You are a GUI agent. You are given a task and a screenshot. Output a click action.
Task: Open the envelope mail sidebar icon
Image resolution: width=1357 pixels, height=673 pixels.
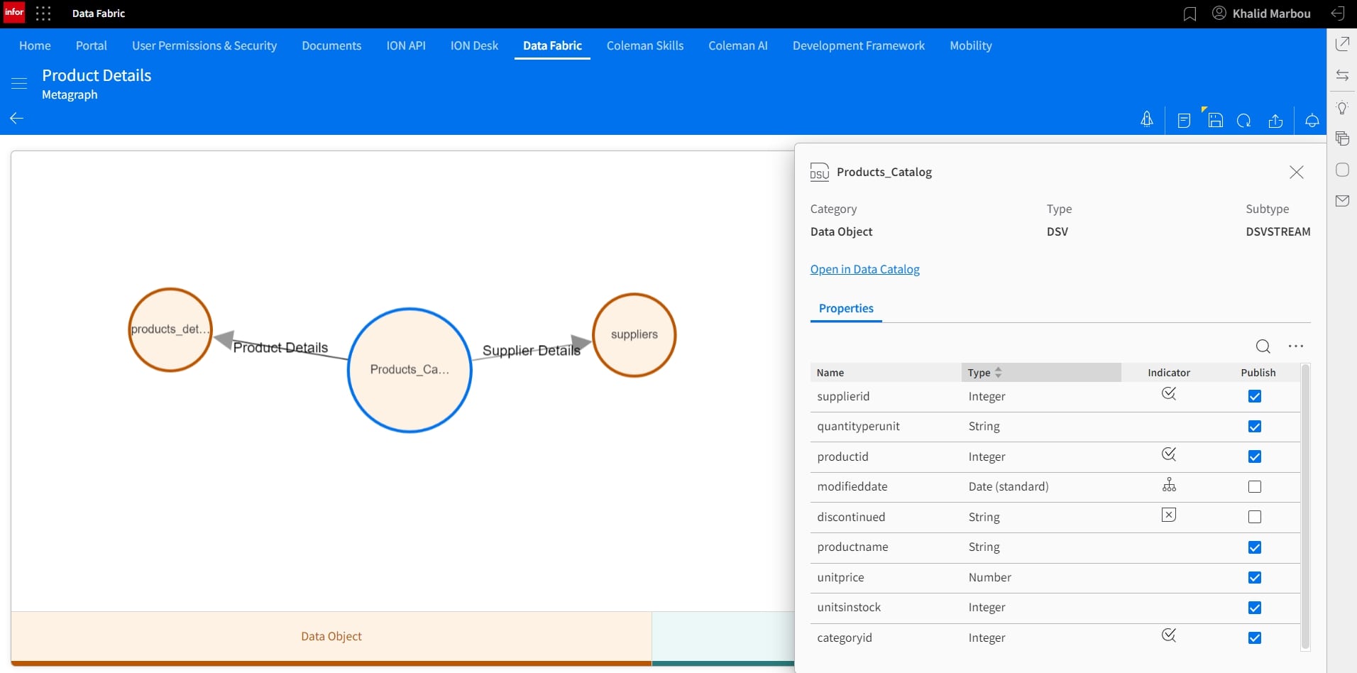1342,201
